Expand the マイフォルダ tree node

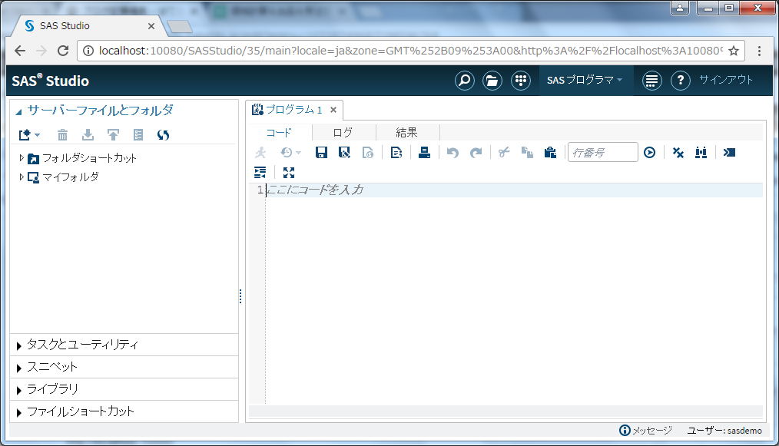pos(22,177)
